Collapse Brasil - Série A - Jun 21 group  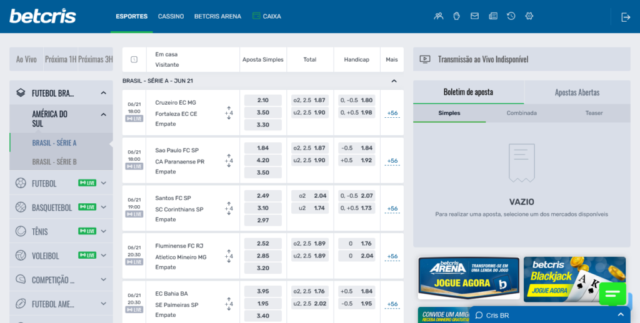click(394, 81)
